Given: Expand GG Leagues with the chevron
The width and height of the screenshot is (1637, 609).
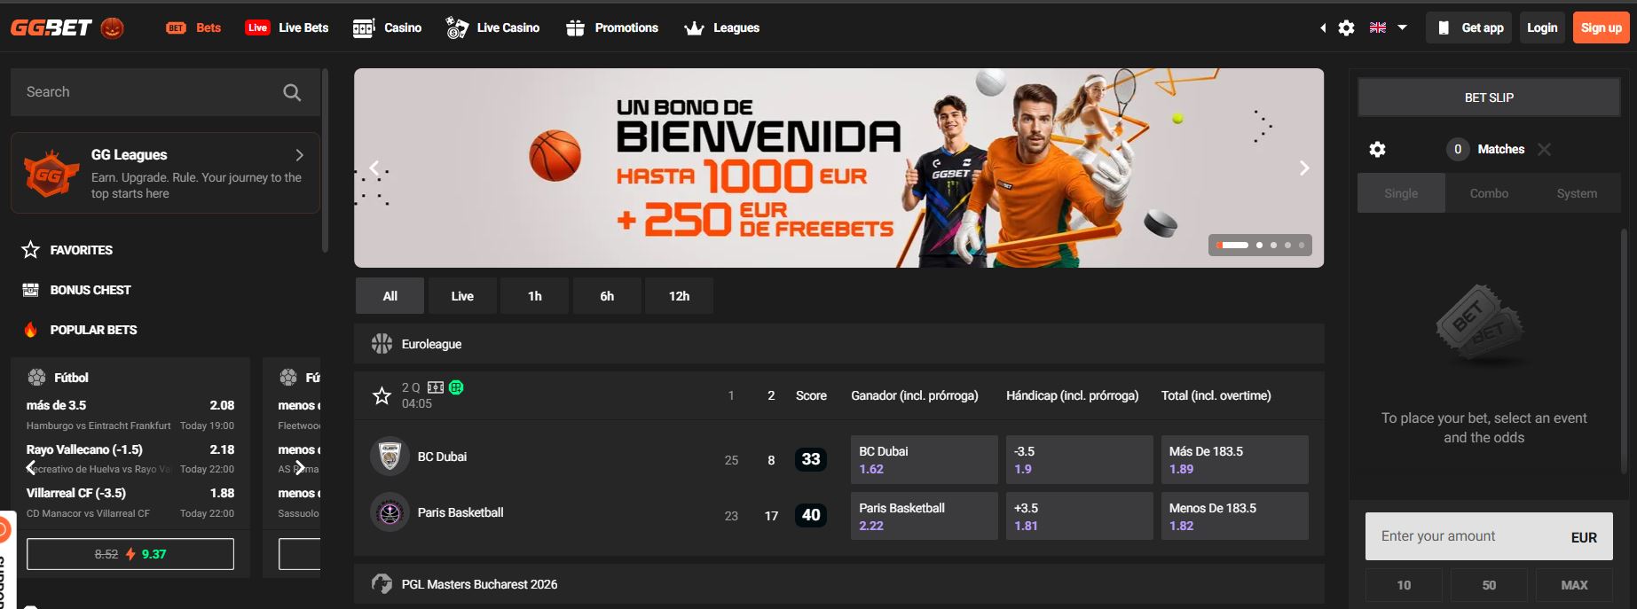Looking at the screenshot, I should (300, 155).
